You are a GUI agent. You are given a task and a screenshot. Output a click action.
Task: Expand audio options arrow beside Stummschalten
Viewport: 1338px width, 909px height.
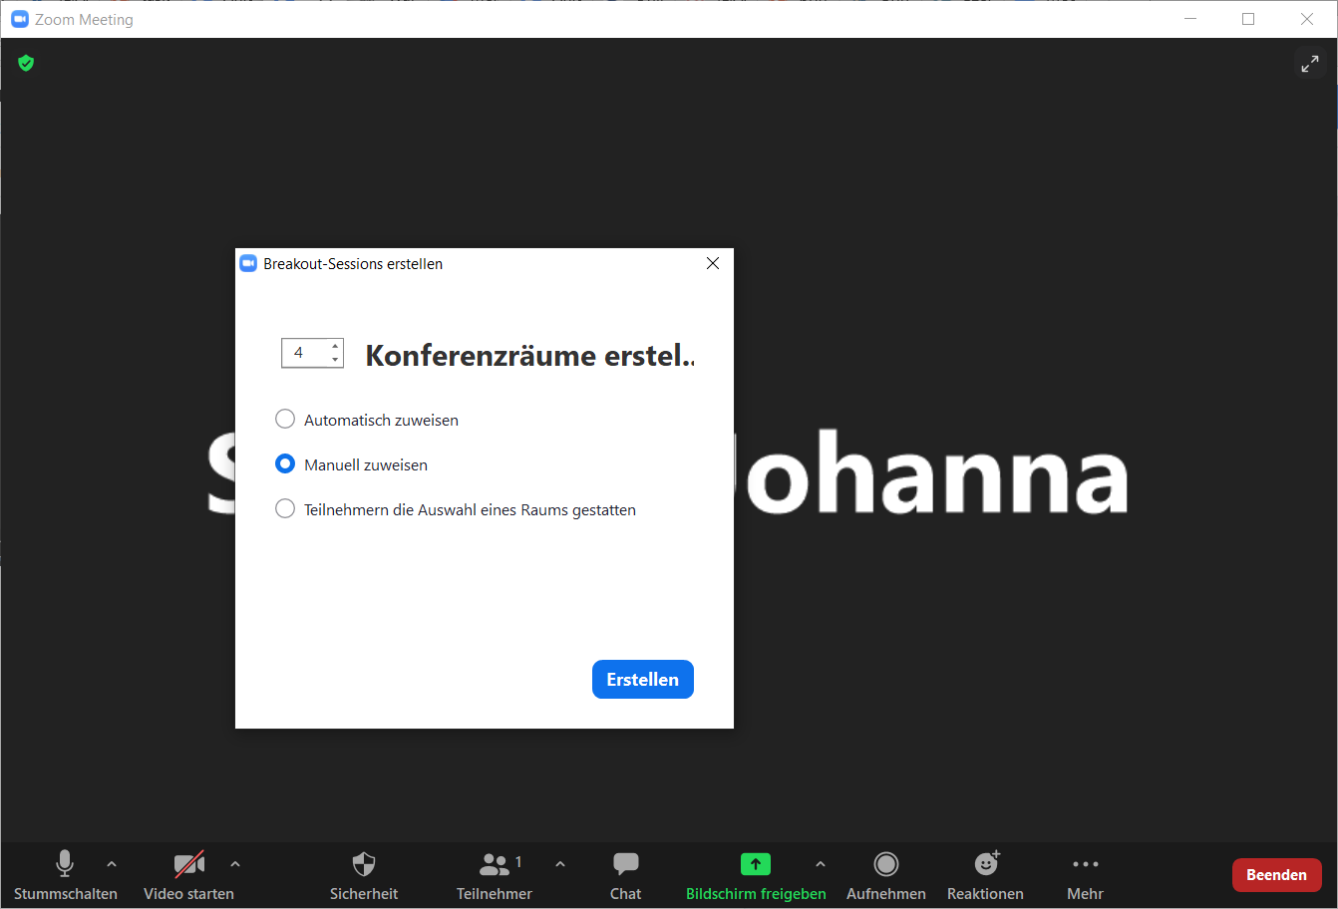(112, 864)
